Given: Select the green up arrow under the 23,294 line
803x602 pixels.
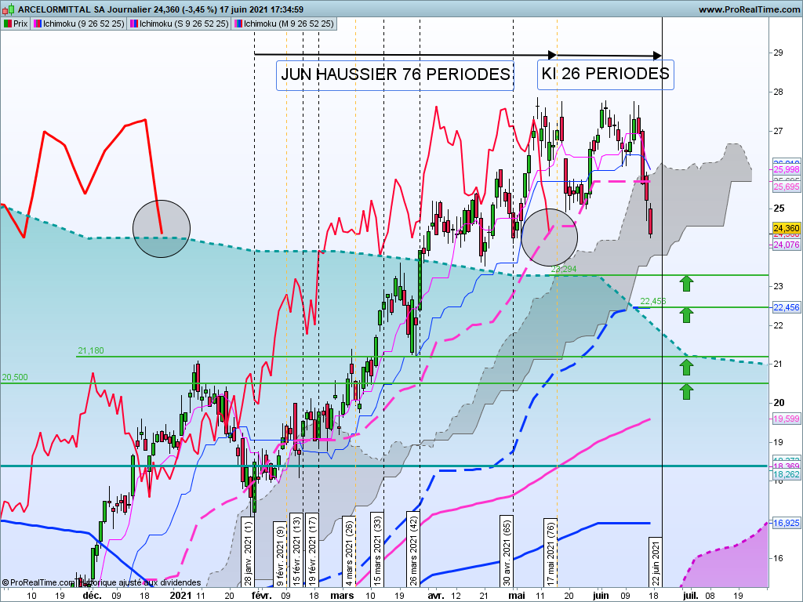Looking at the screenshot, I should tap(686, 283).
